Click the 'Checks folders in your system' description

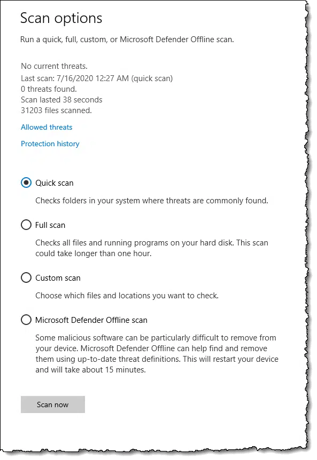click(152, 201)
